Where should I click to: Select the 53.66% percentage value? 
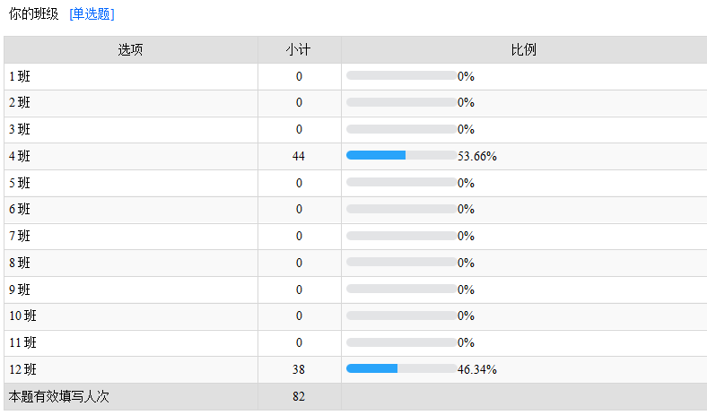(x=477, y=156)
